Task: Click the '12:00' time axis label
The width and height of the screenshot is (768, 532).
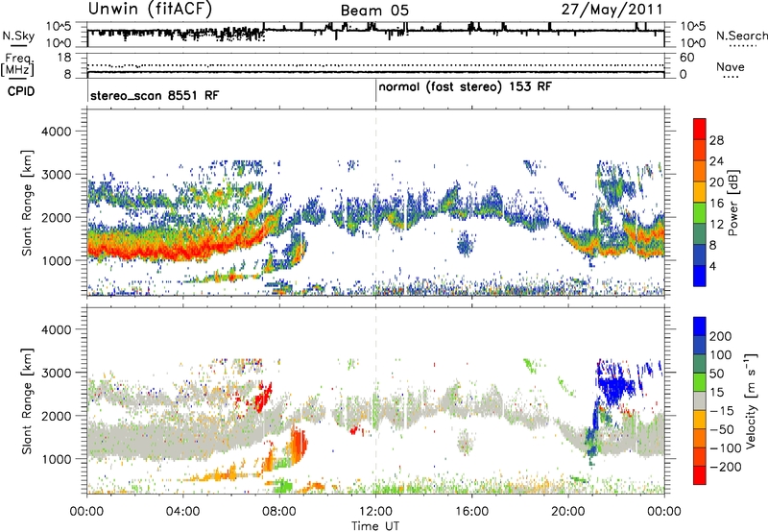Action: (375, 512)
